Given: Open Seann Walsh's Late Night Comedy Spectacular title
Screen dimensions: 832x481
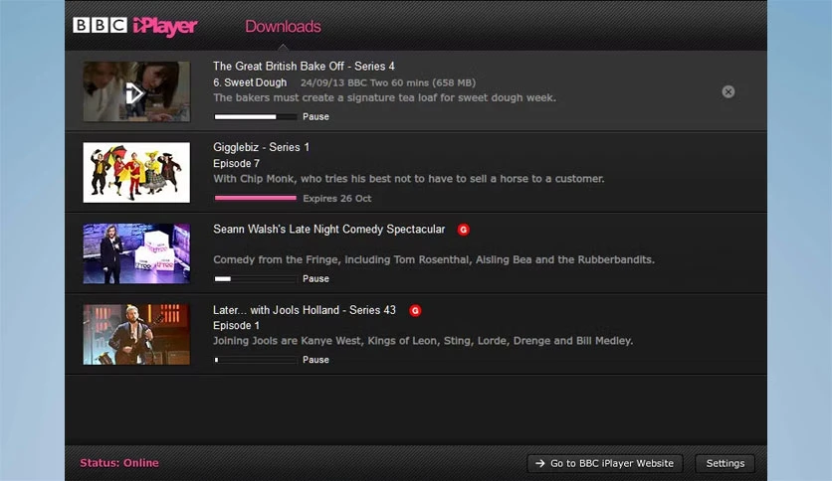Looking at the screenshot, I should (x=329, y=230).
